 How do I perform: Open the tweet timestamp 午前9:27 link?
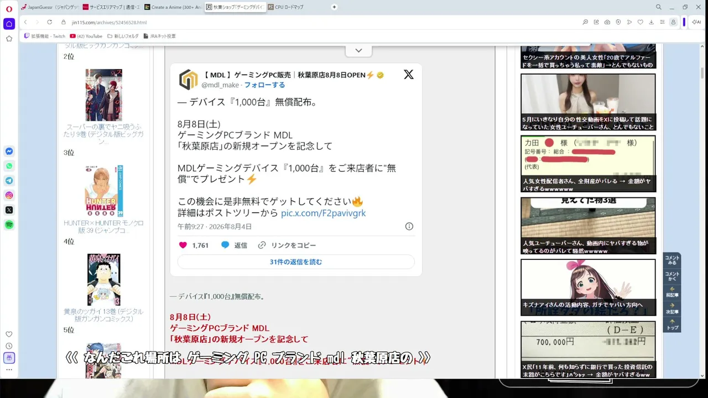(x=215, y=227)
